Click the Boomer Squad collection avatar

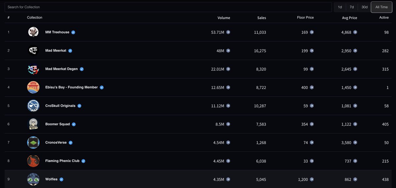(x=33, y=124)
